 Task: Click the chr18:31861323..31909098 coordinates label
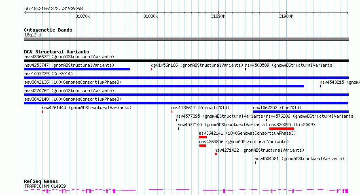coord(53,8)
